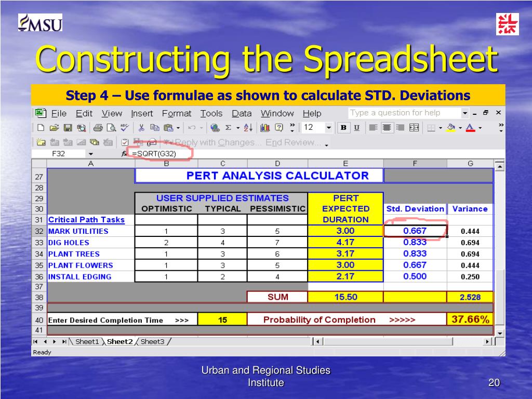Viewport: 532px width, 399px height.
Task: Apply the red Font Color letter A
Action: (470, 128)
